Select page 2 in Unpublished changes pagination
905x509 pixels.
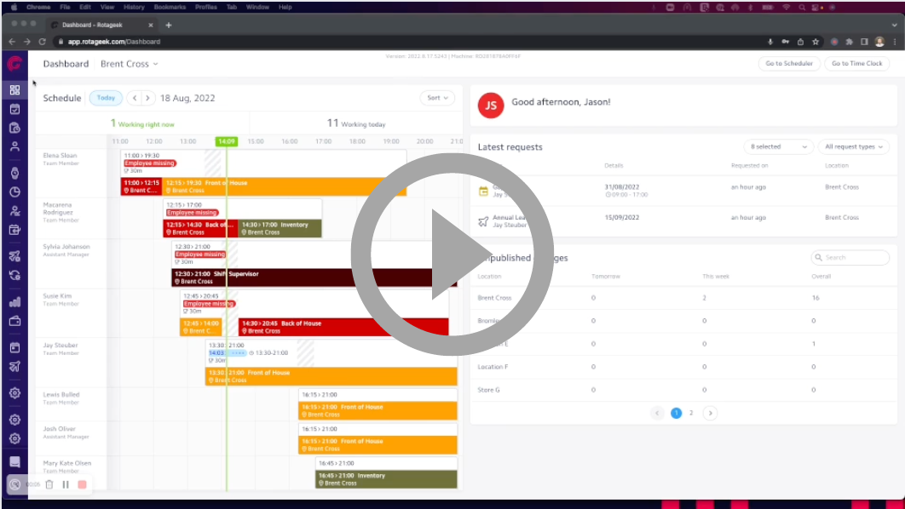(693, 413)
